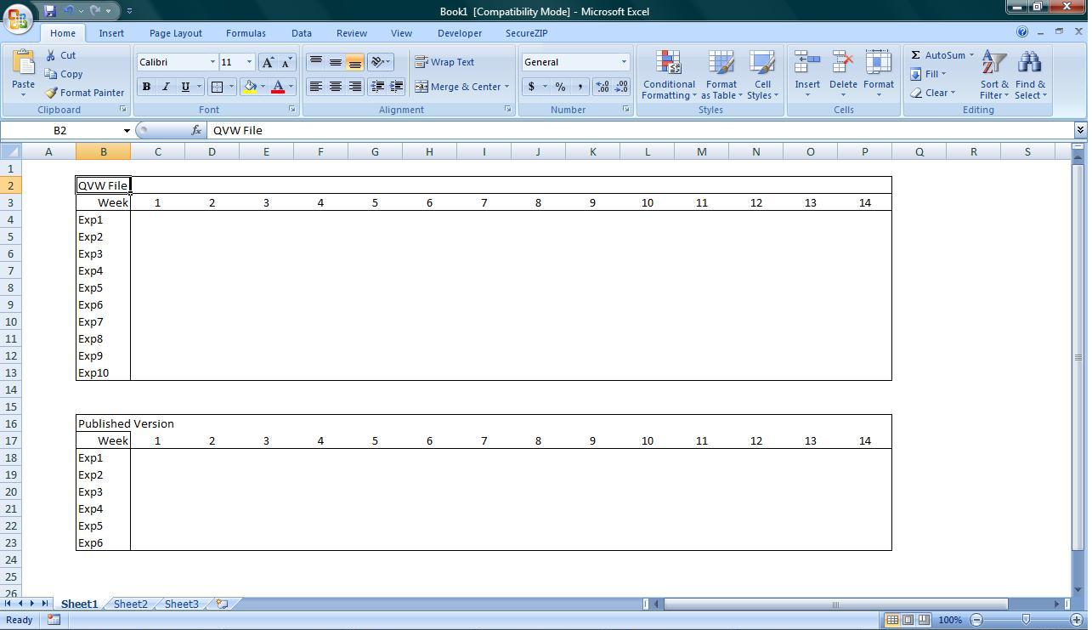Toggle underline formatting

click(x=184, y=87)
